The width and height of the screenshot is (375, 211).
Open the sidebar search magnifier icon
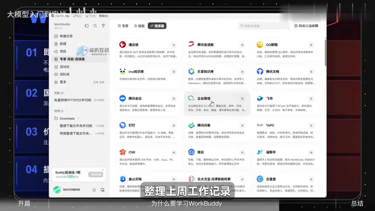tap(95, 26)
